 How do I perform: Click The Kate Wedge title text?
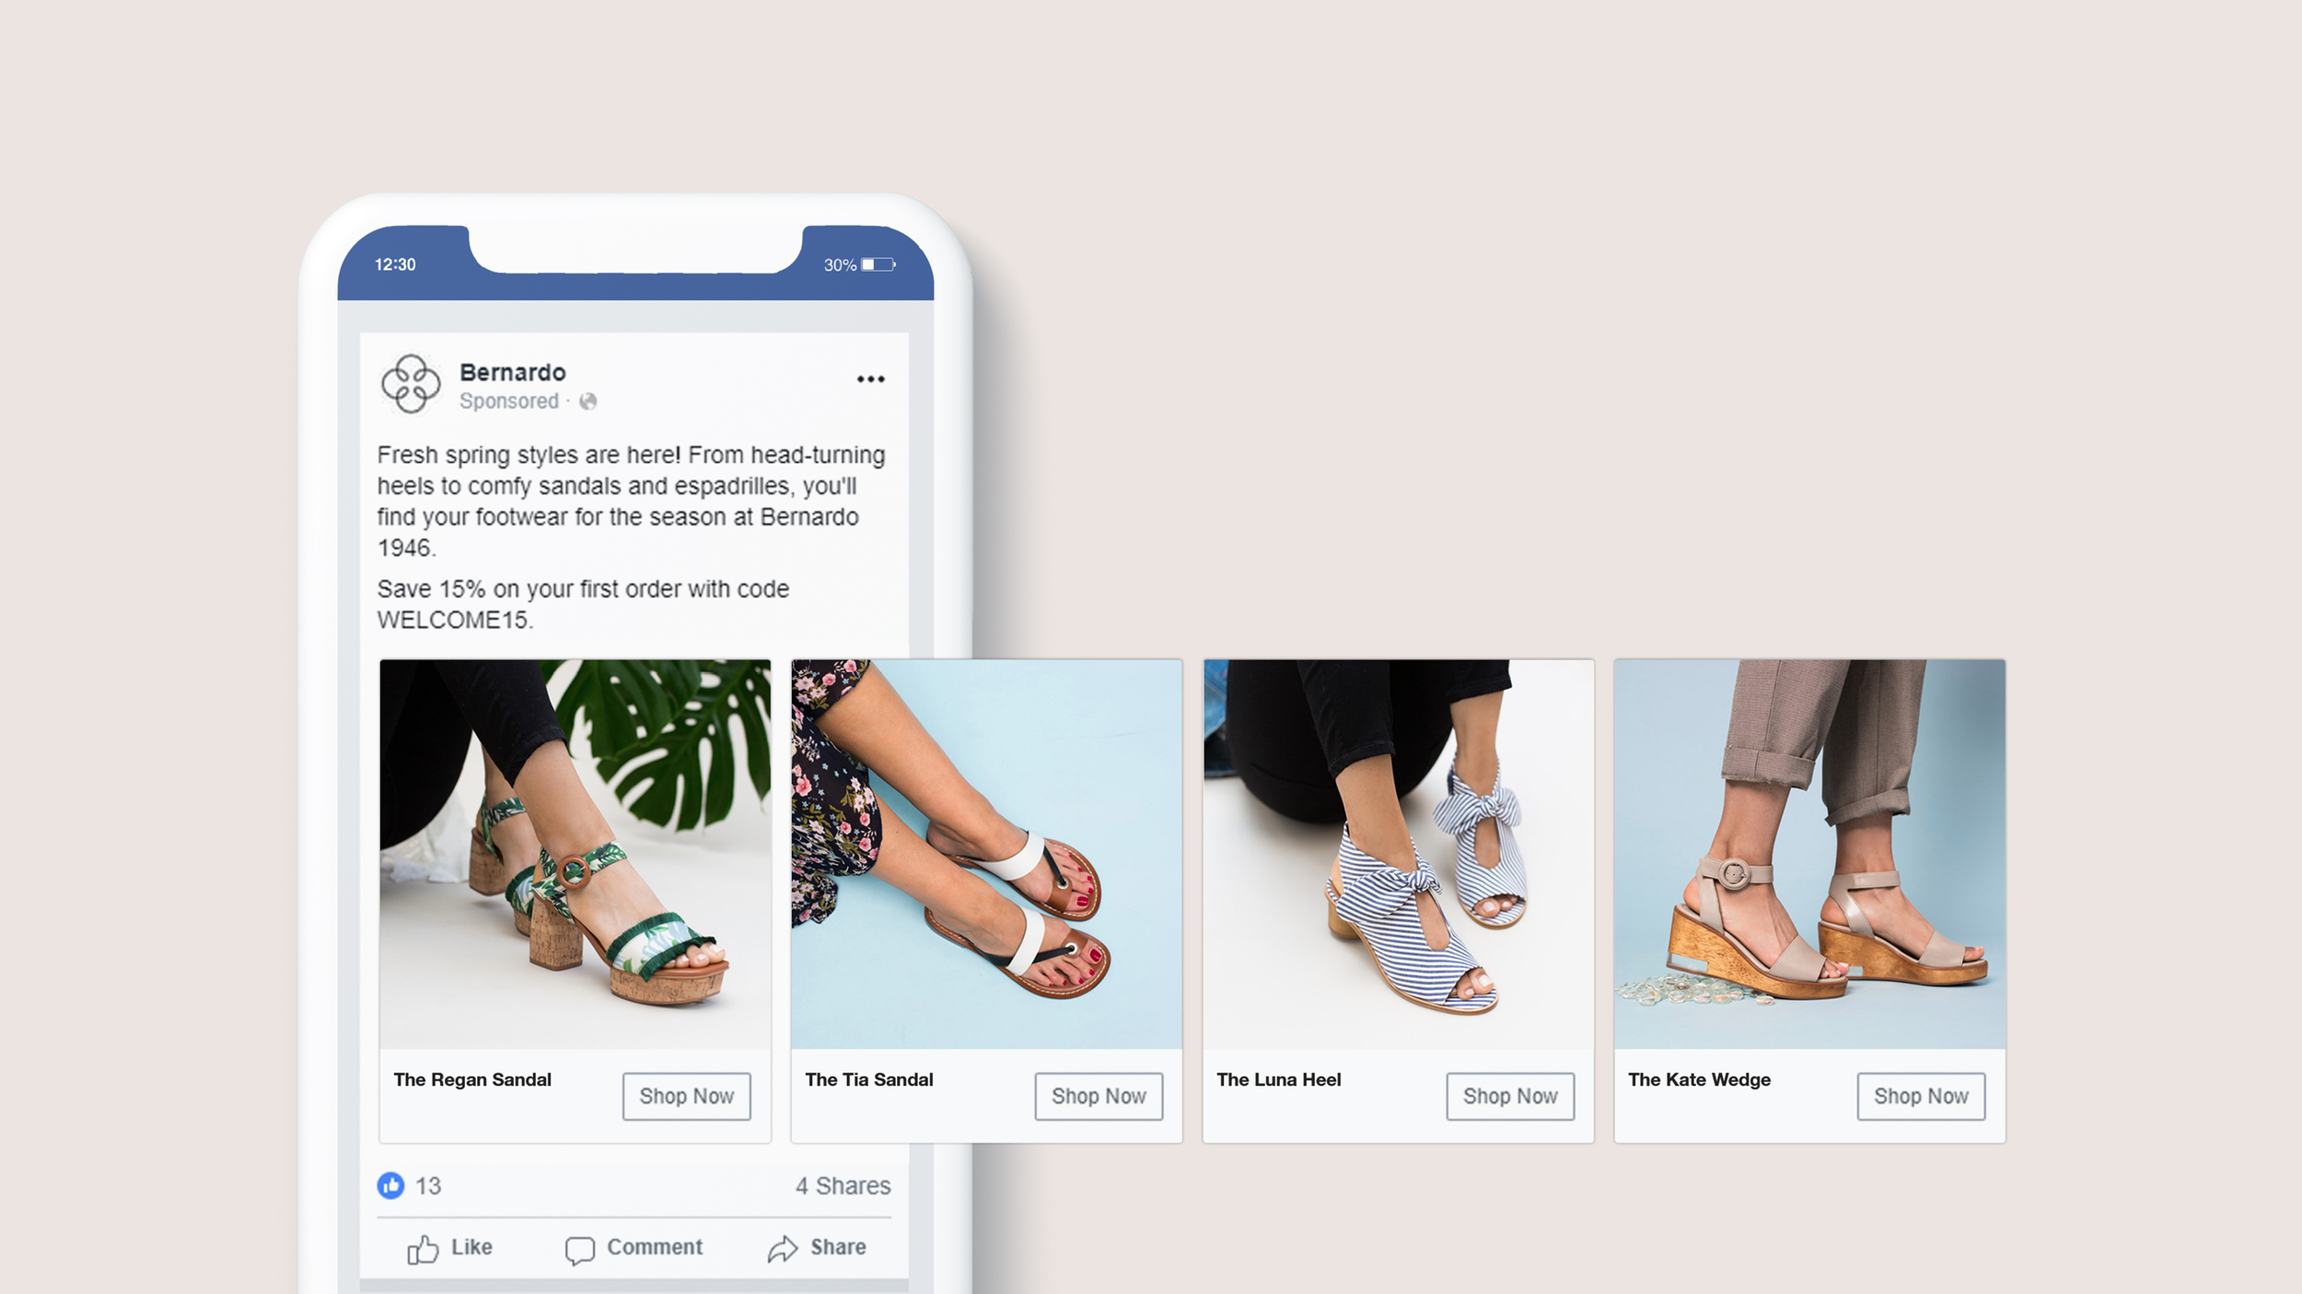(x=1699, y=1080)
